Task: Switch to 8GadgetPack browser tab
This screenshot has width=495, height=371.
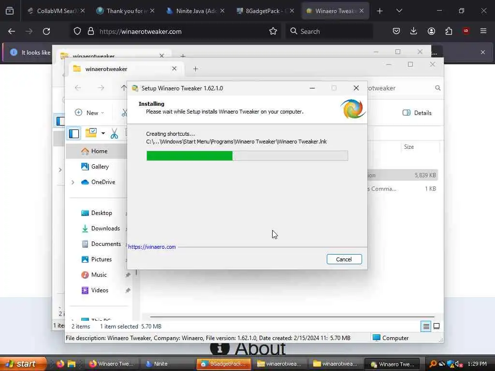Action: [264, 11]
